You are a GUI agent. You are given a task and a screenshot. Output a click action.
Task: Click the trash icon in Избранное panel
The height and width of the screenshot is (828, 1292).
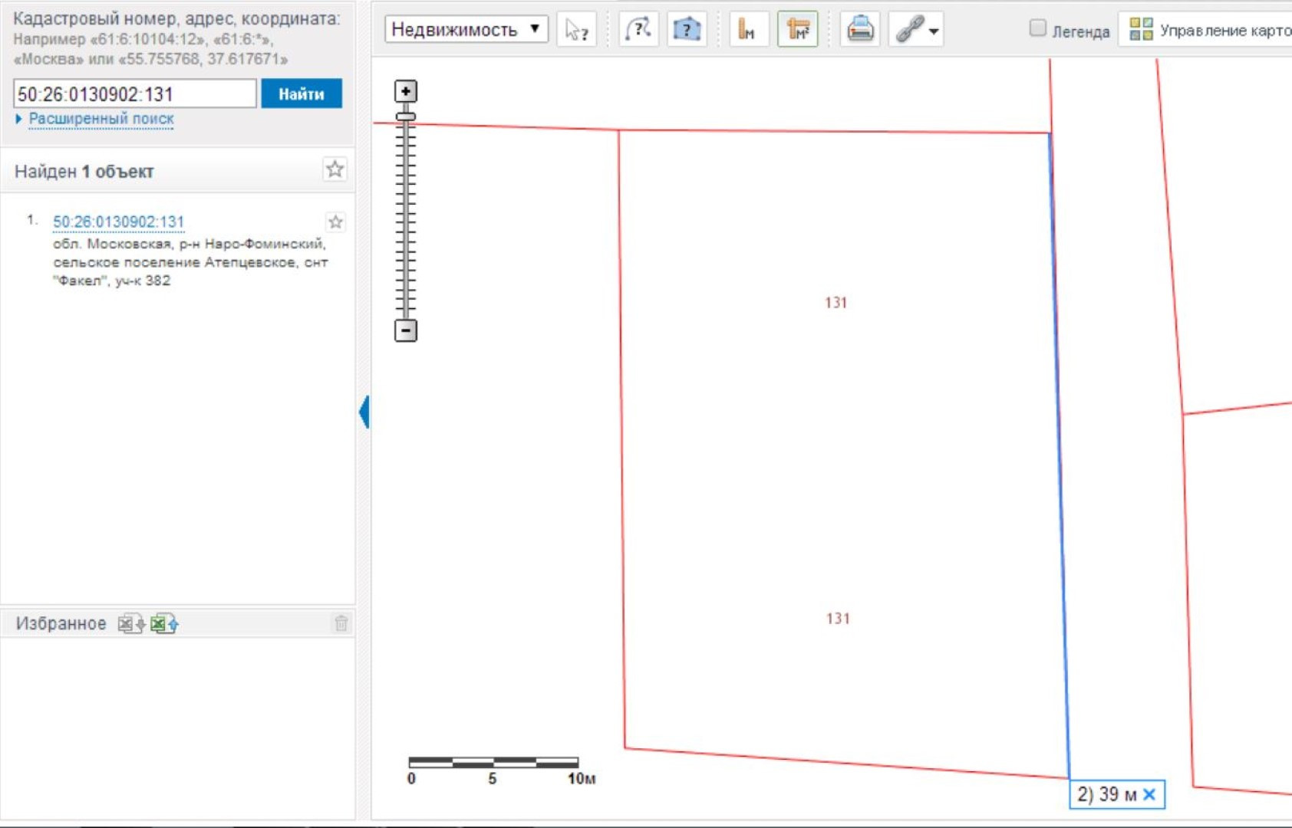(x=341, y=623)
